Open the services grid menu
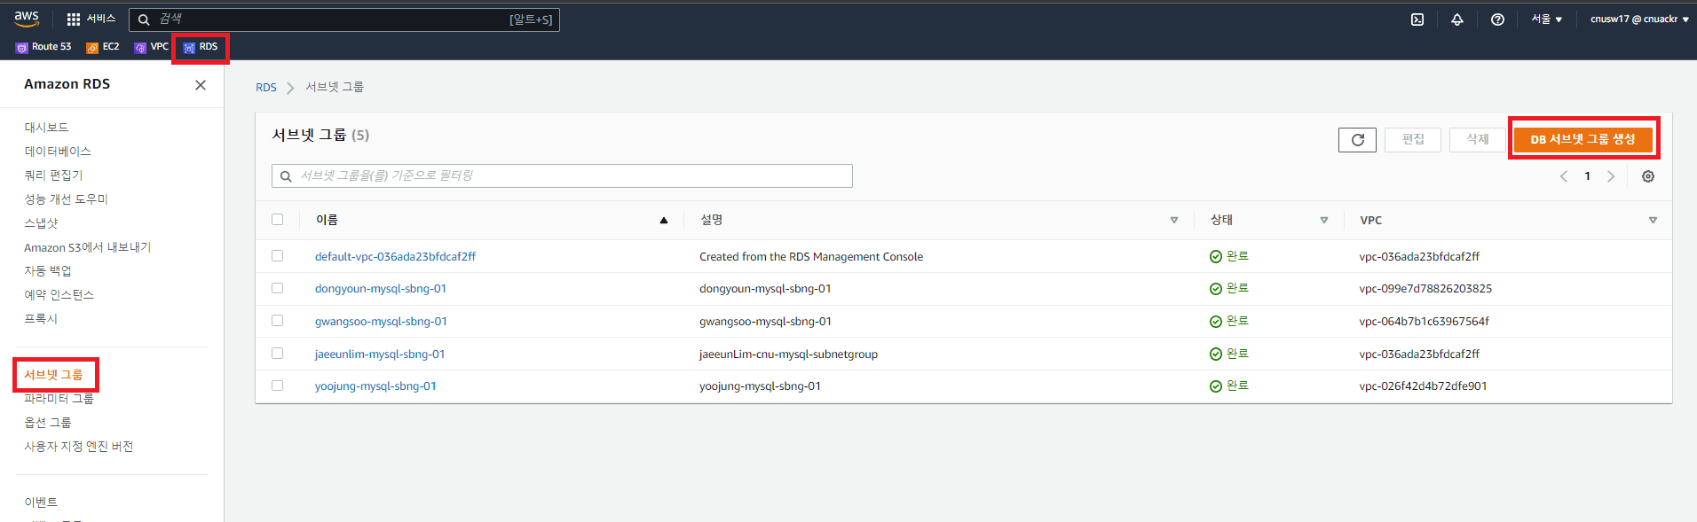Image resolution: width=1697 pixels, height=522 pixels. pos(91,19)
